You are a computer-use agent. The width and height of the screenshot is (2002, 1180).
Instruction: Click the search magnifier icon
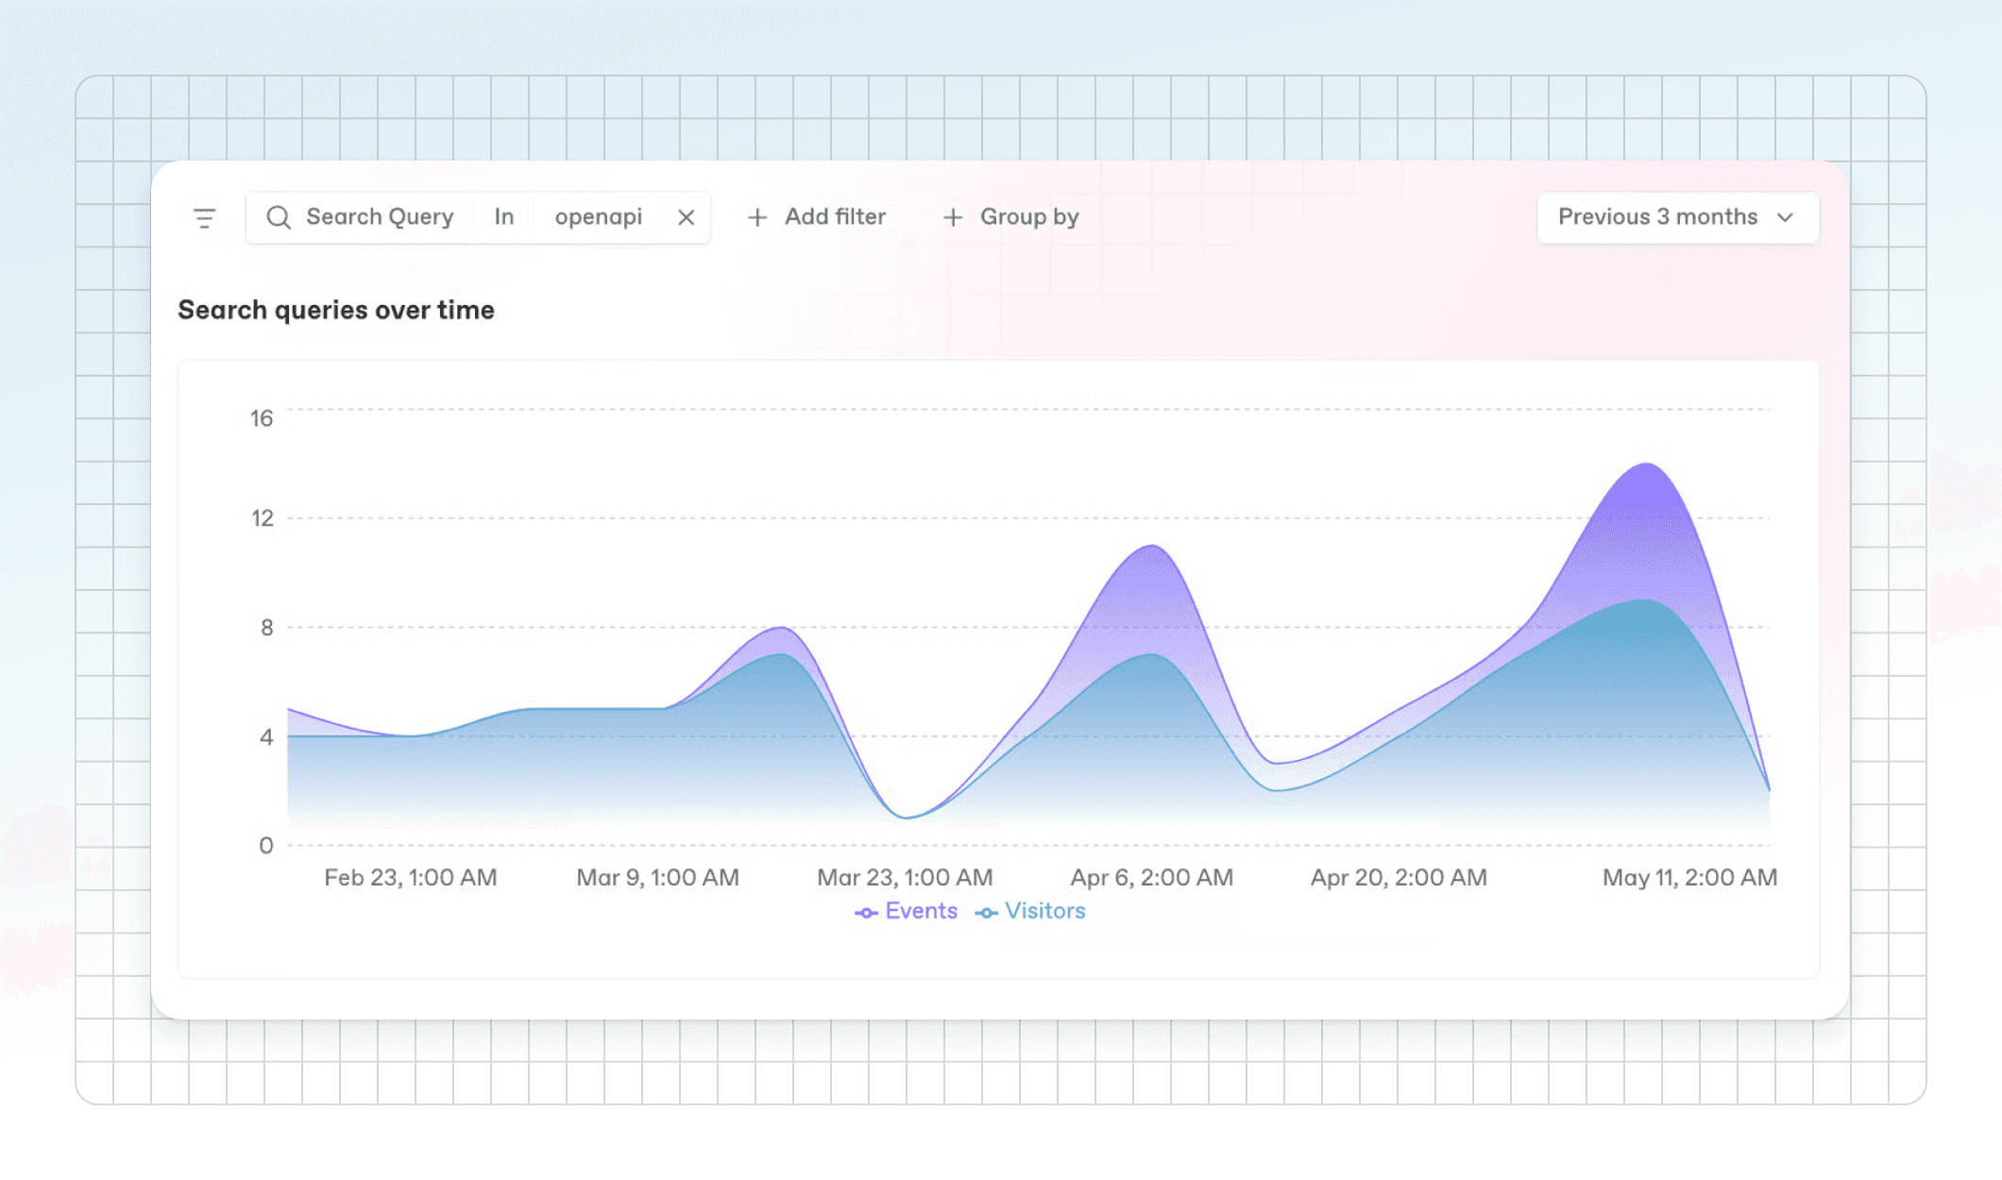pos(279,218)
